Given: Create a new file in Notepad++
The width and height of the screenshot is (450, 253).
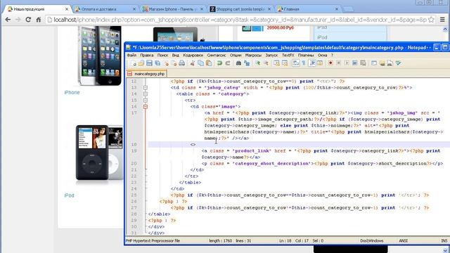Looking at the screenshot, I should 134,63.
